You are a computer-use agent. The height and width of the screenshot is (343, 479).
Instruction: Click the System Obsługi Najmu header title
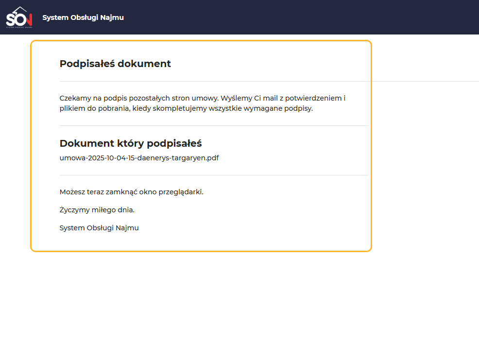pyautogui.click(x=83, y=17)
